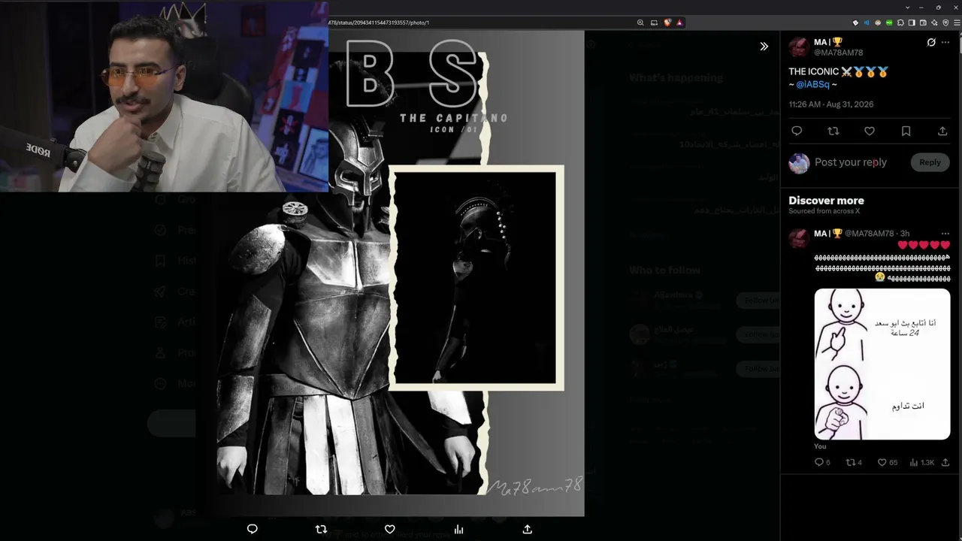Open reply composer user avatar
Image resolution: width=962 pixels, height=541 pixels.
tap(799, 162)
